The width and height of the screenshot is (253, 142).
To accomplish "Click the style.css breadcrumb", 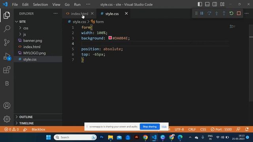I will pyautogui.click(x=79, y=22).
